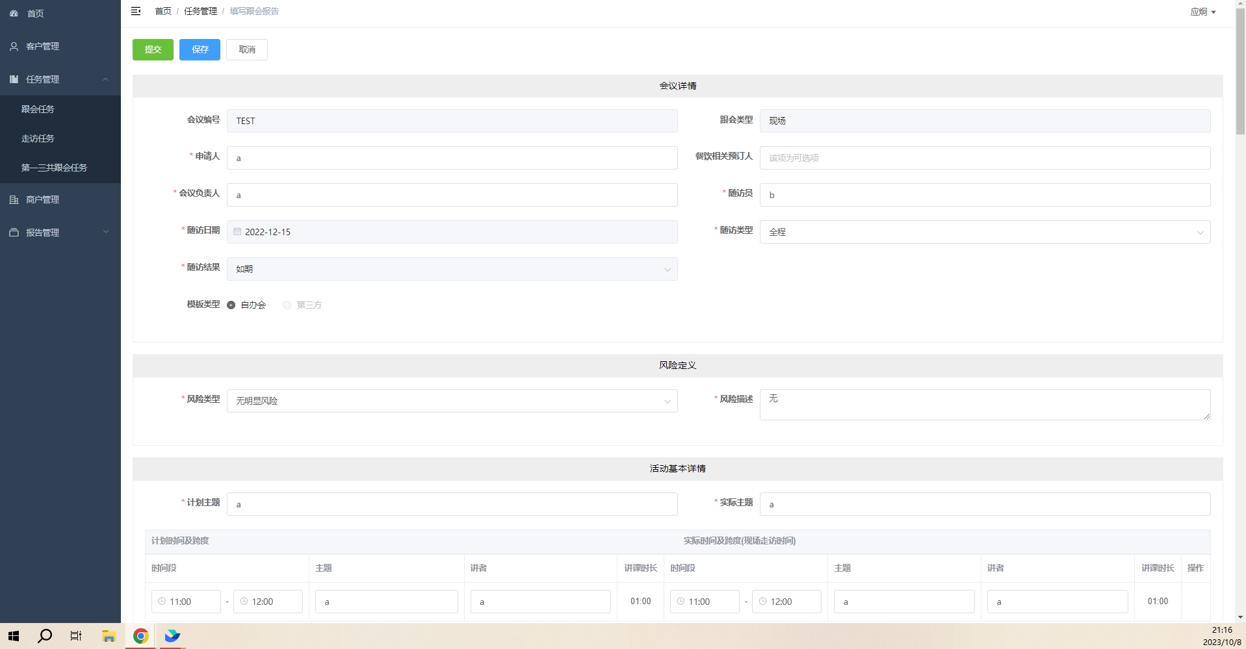This screenshot has width=1246, height=649.
Task: Click 风险定义 section header
Action: (677, 365)
